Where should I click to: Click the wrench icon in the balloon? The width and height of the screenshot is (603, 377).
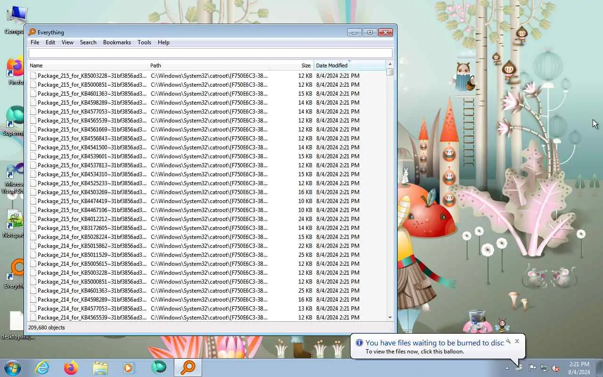pos(508,341)
